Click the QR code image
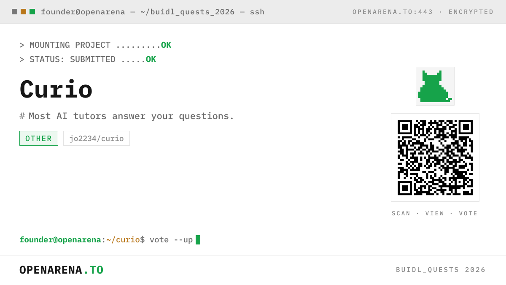This screenshot has height=285, width=506. click(435, 157)
